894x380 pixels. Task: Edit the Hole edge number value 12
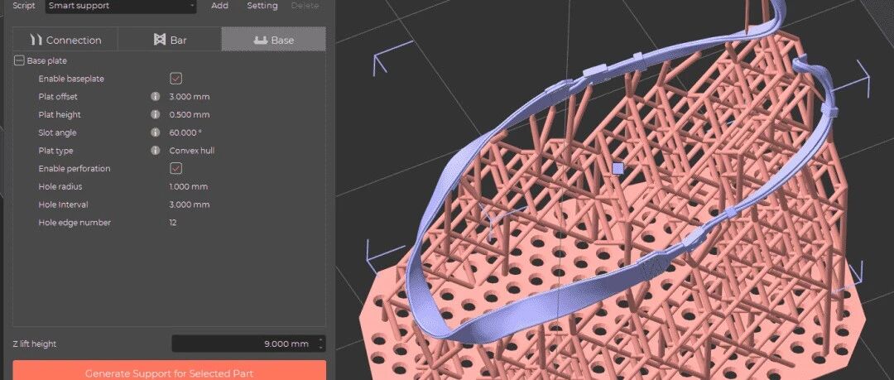[x=173, y=223]
